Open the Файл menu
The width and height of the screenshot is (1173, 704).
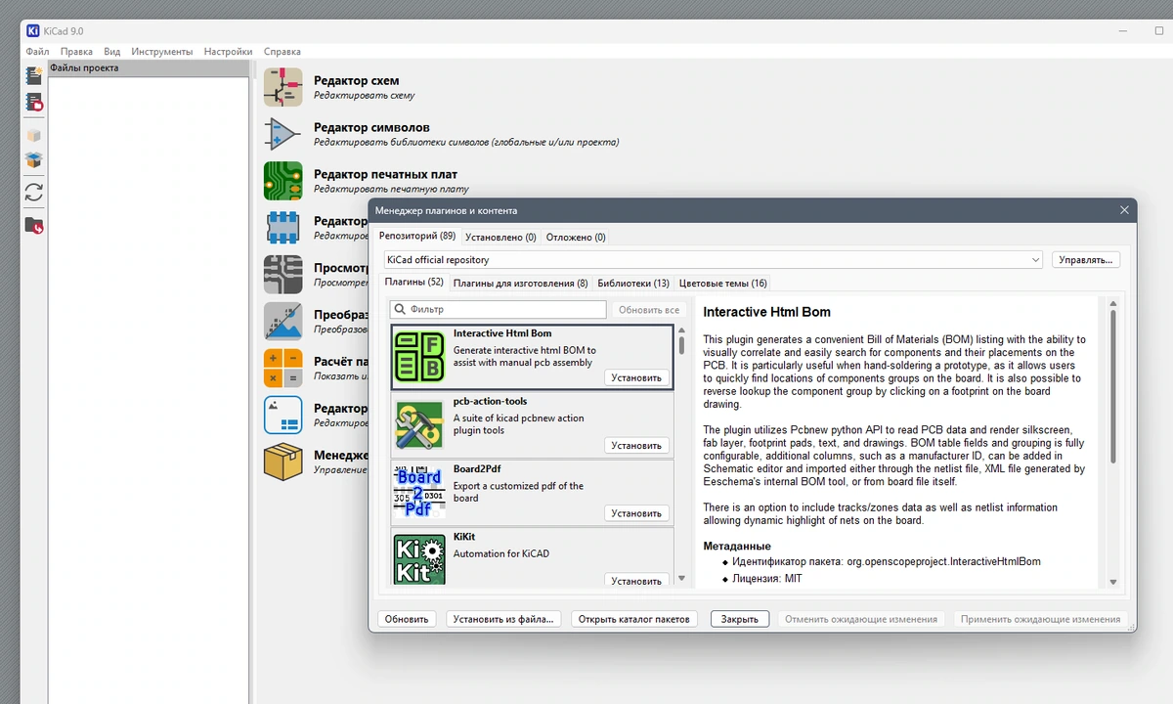click(38, 52)
